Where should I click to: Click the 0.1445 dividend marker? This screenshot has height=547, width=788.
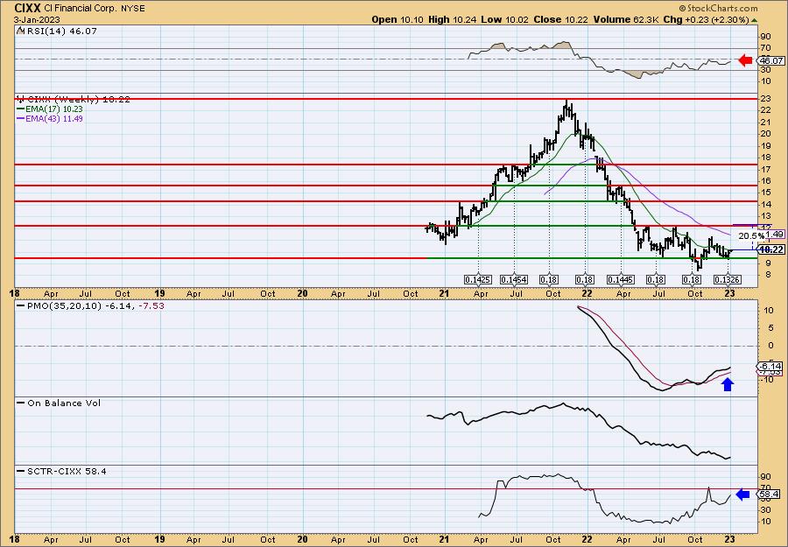click(620, 280)
